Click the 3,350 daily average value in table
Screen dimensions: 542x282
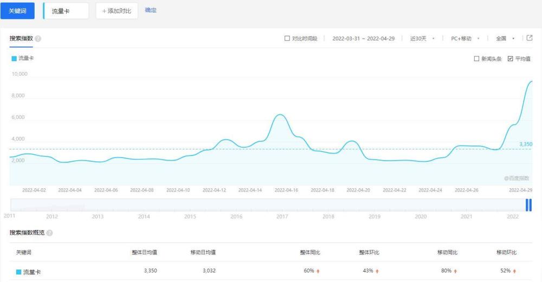pos(150,271)
